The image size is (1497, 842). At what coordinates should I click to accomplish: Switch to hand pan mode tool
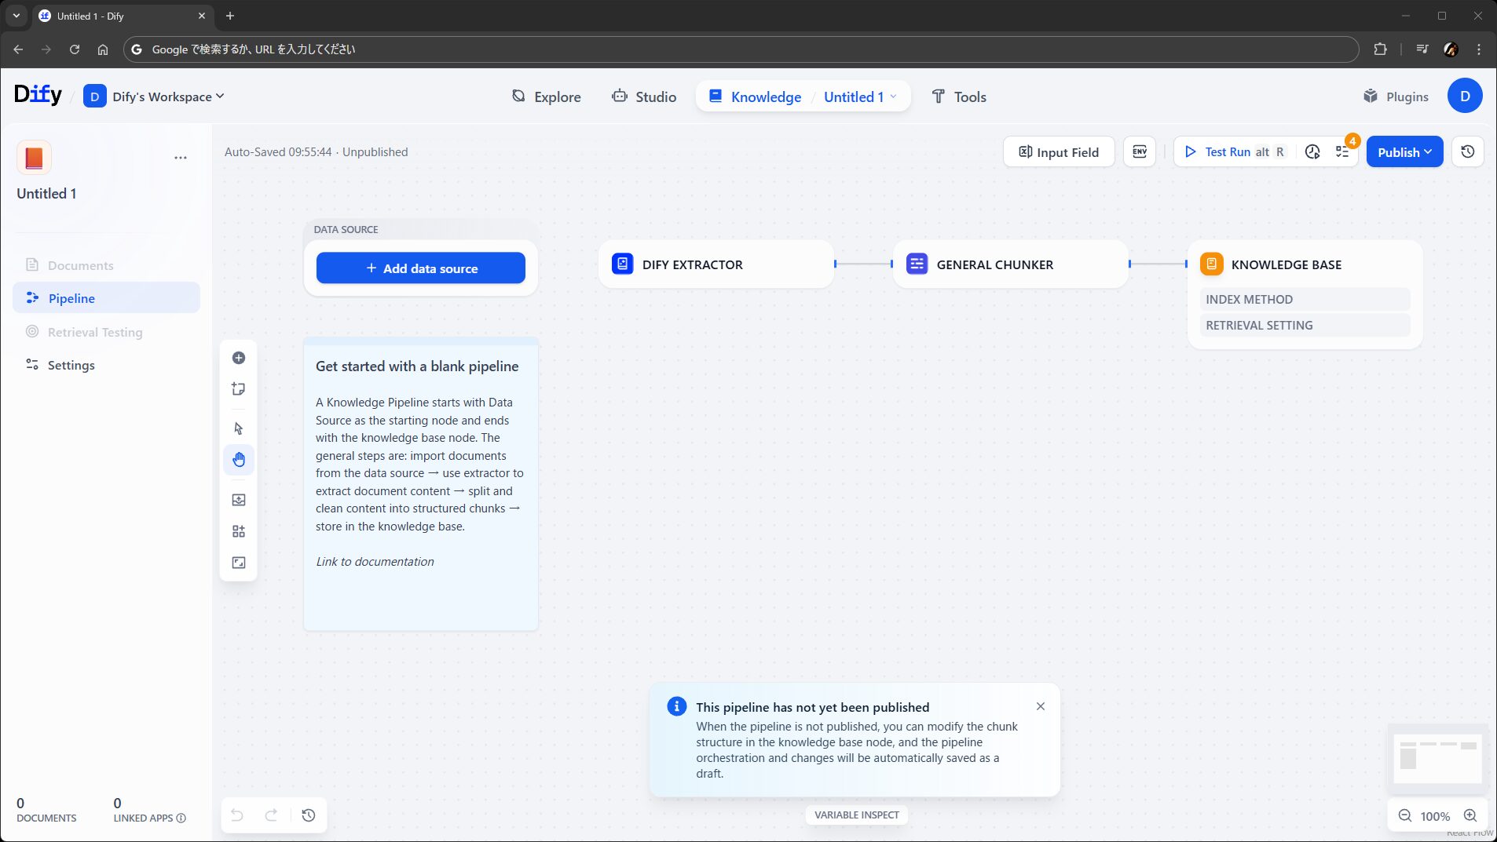click(239, 460)
